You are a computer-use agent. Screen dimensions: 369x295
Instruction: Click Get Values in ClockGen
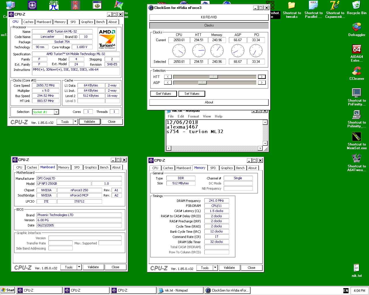pos(163,94)
